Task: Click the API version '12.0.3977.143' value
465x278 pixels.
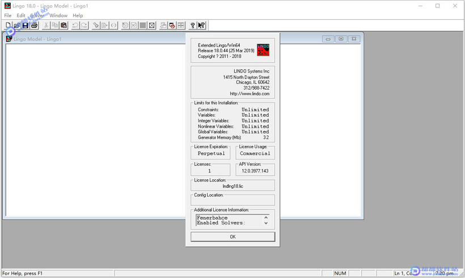Action: tap(255, 171)
